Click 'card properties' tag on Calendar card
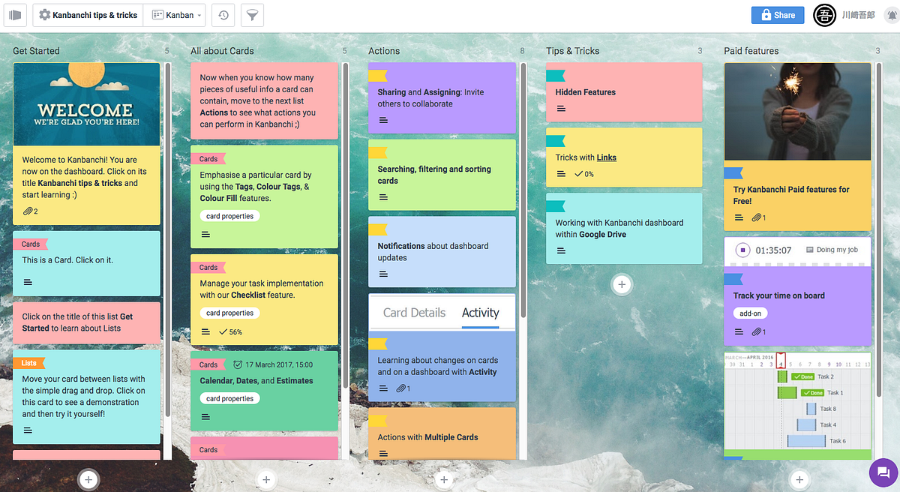This screenshot has width=900, height=492. [x=229, y=399]
